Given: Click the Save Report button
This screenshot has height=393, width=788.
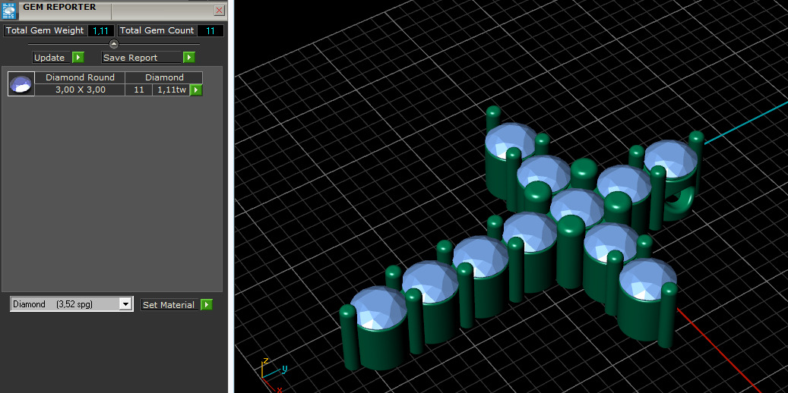Looking at the screenshot, I should tap(142, 57).
